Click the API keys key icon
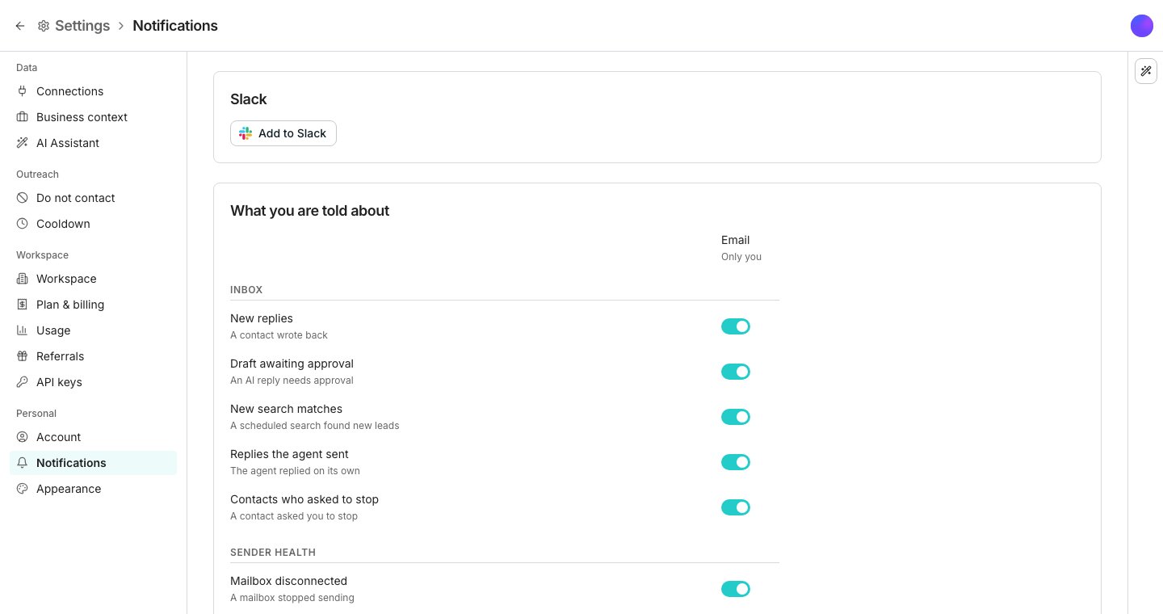 (23, 382)
